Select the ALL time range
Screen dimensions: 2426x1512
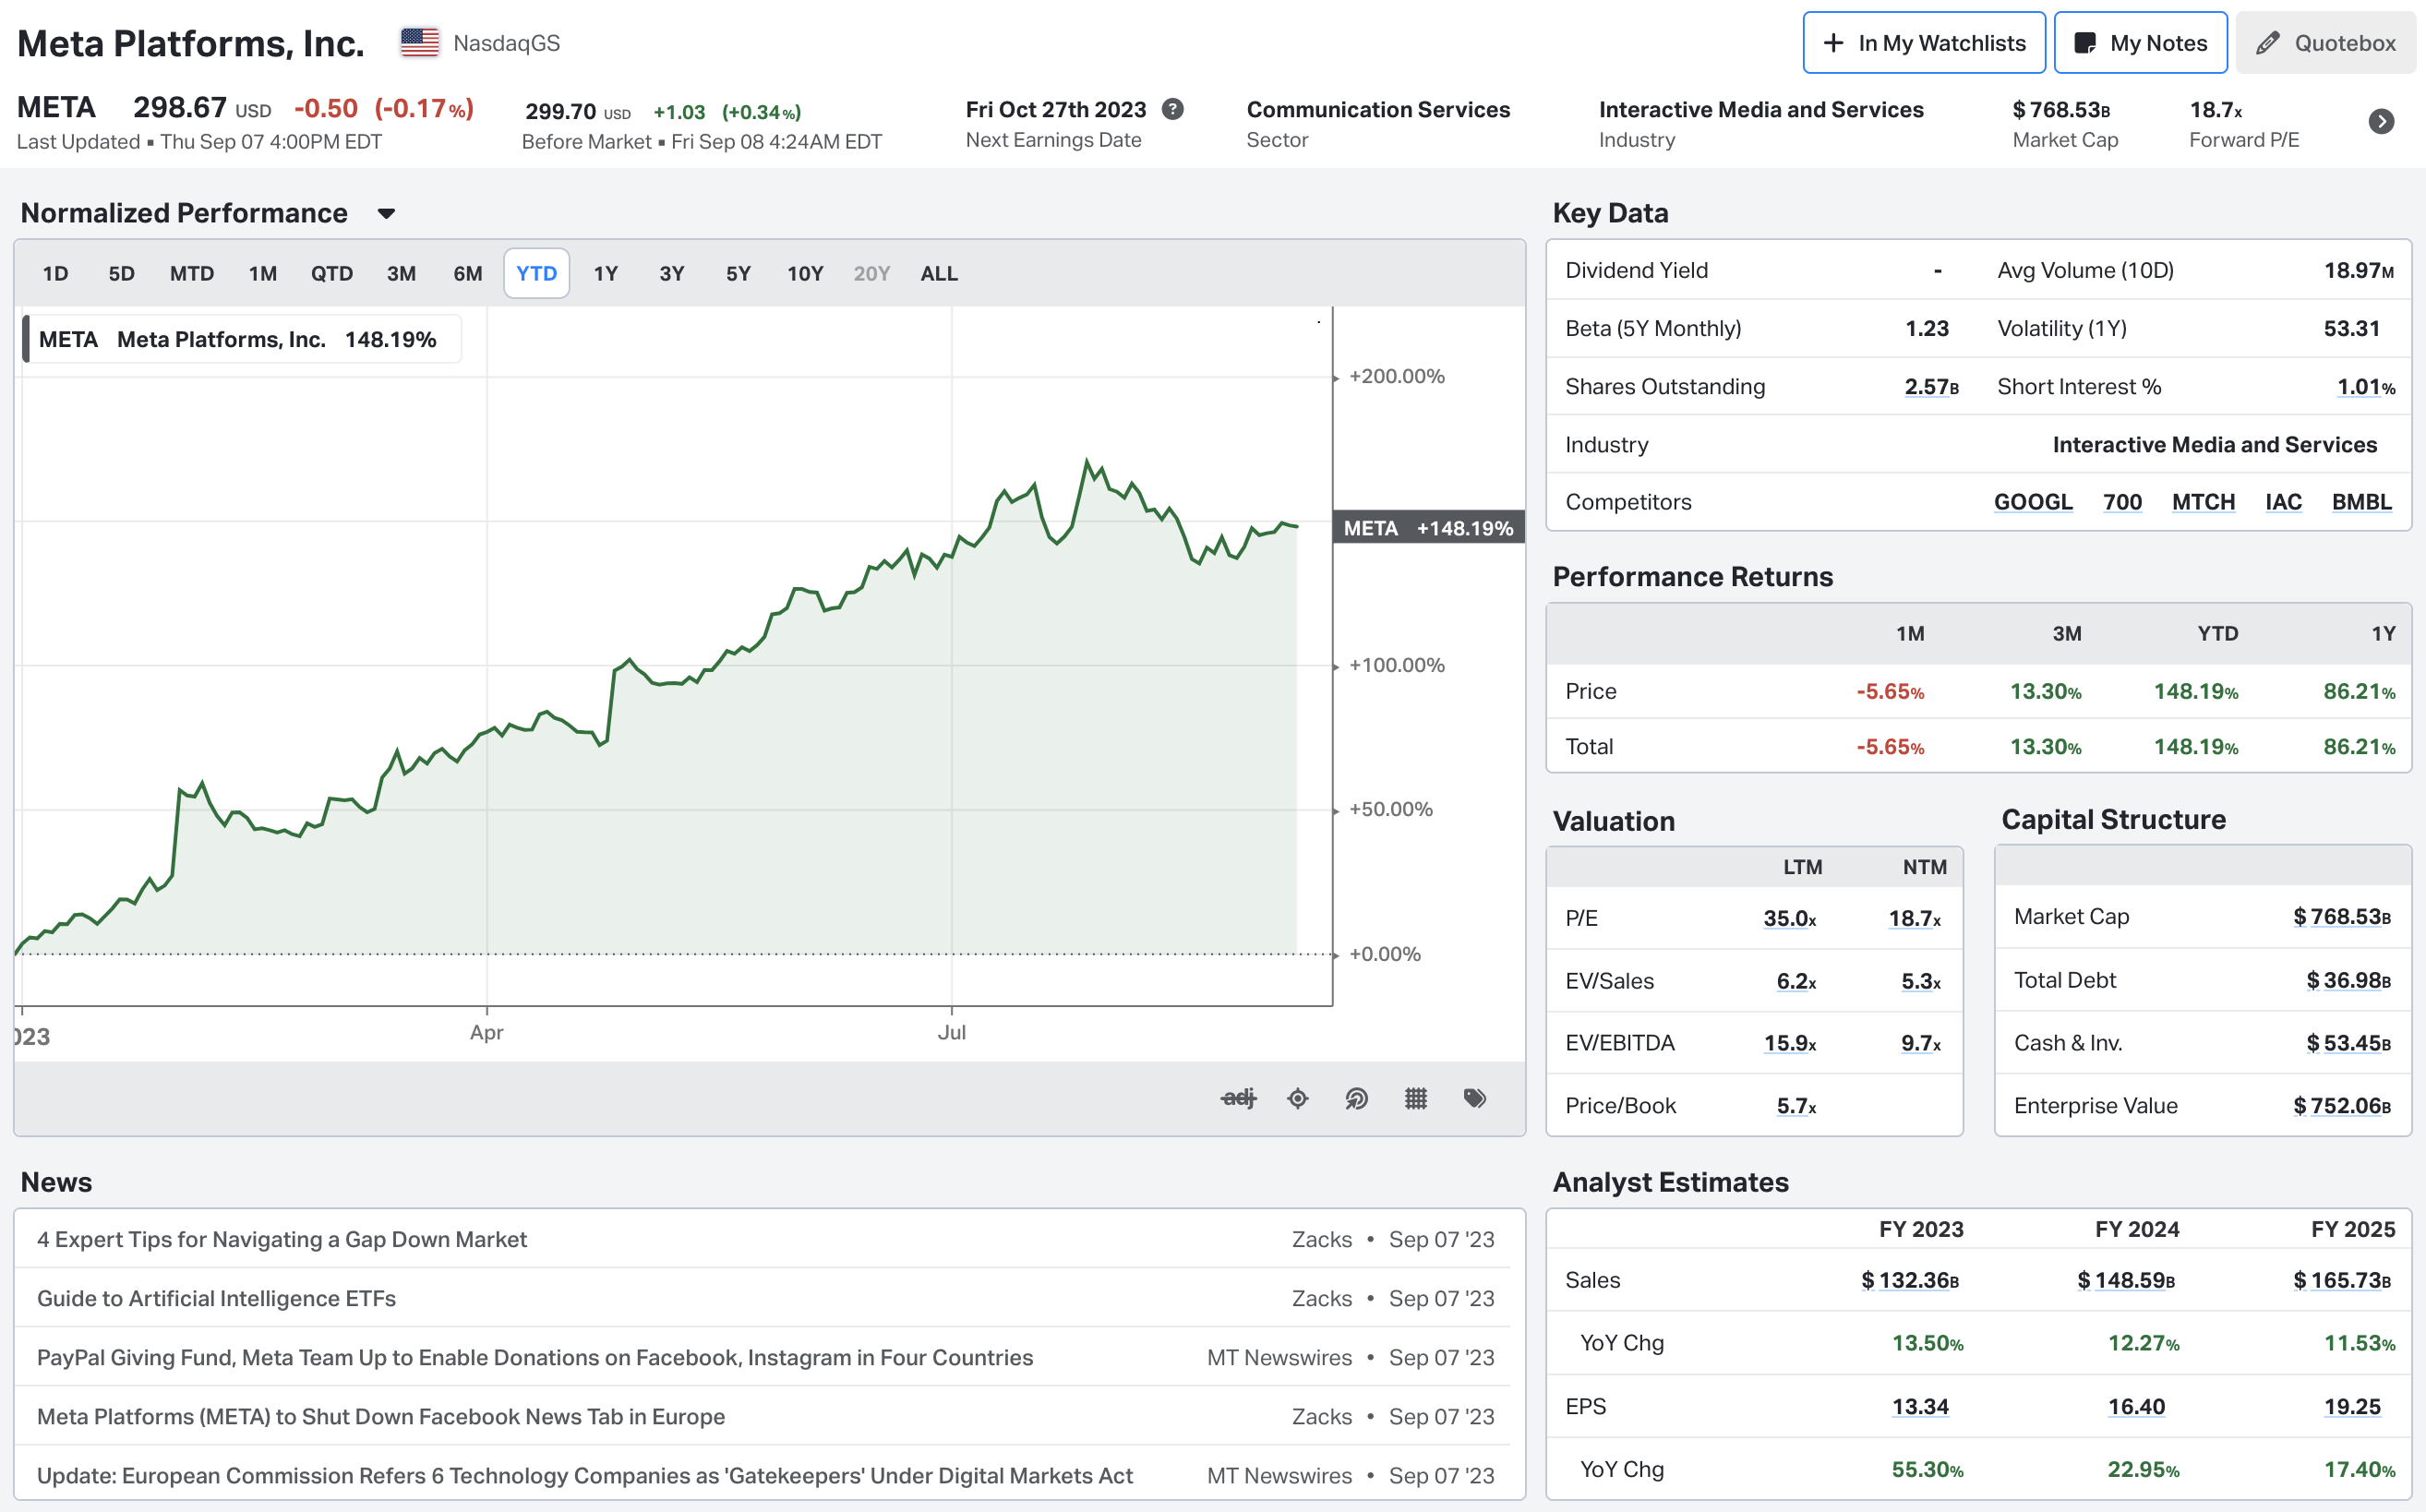coord(939,273)
